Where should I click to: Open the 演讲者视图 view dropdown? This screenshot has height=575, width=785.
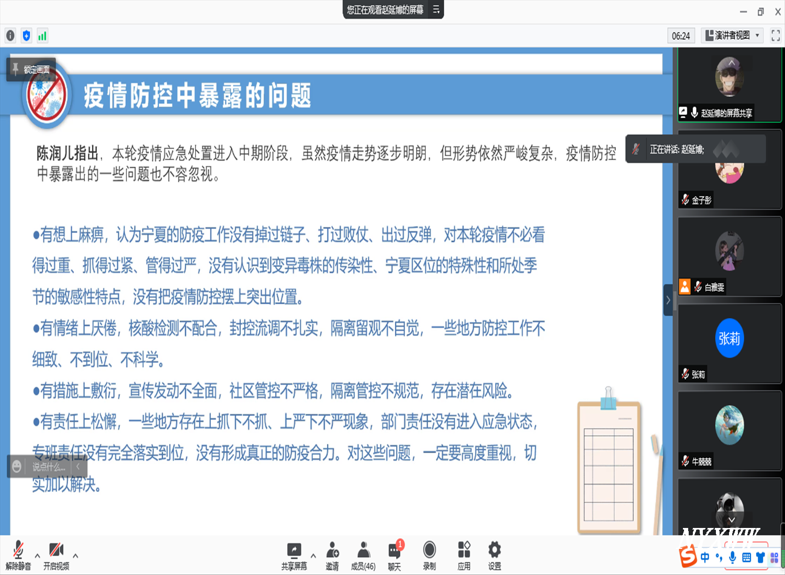pyautogui.click(x=732, y=36)
